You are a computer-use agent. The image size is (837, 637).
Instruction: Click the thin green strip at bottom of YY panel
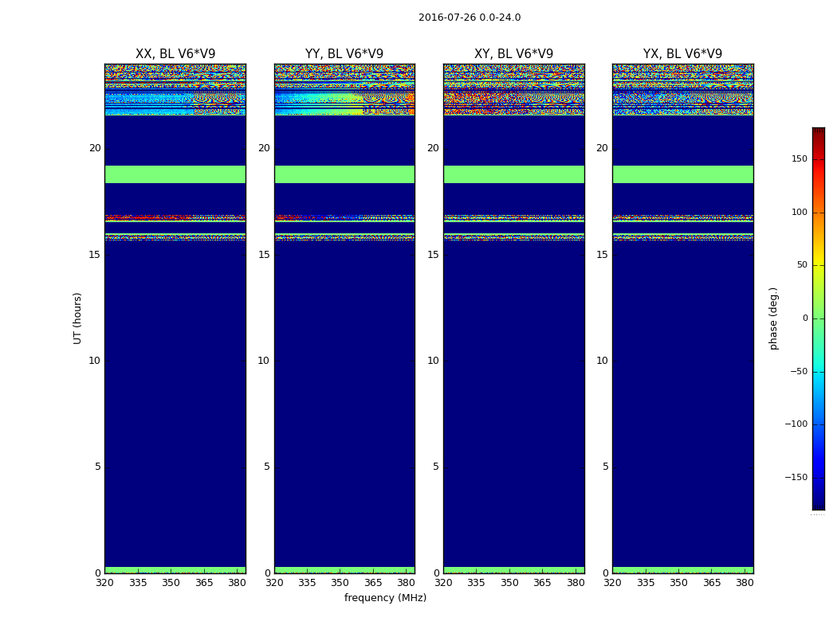(x=344, y=569)
